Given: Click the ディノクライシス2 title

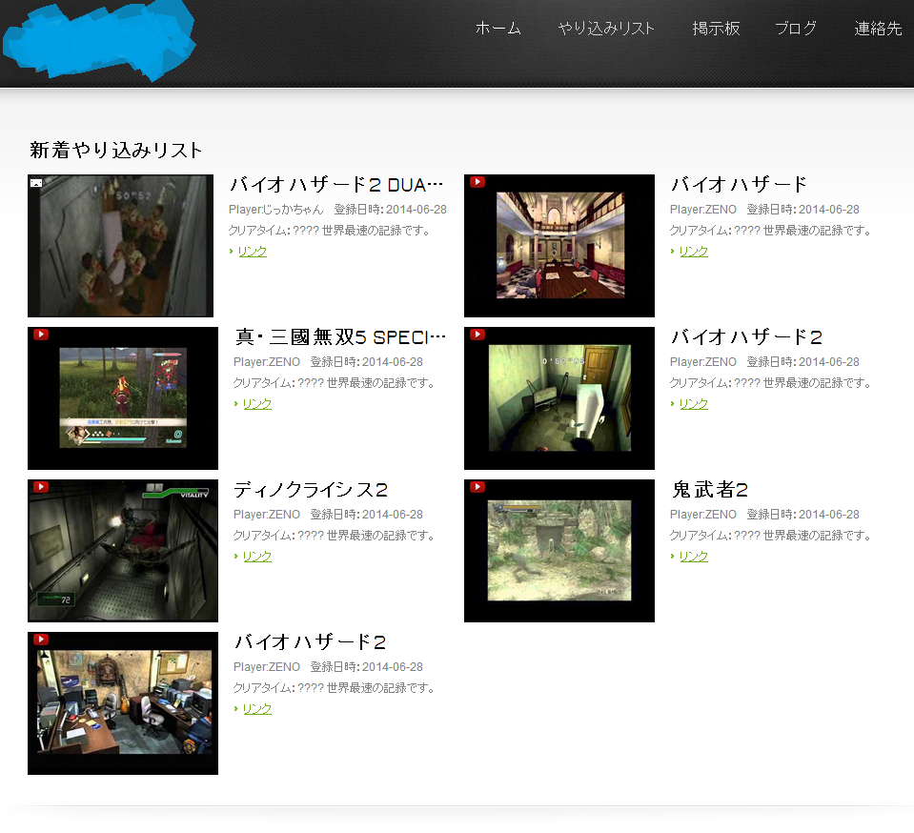Looking at the screenshot, I should [311, 490].
